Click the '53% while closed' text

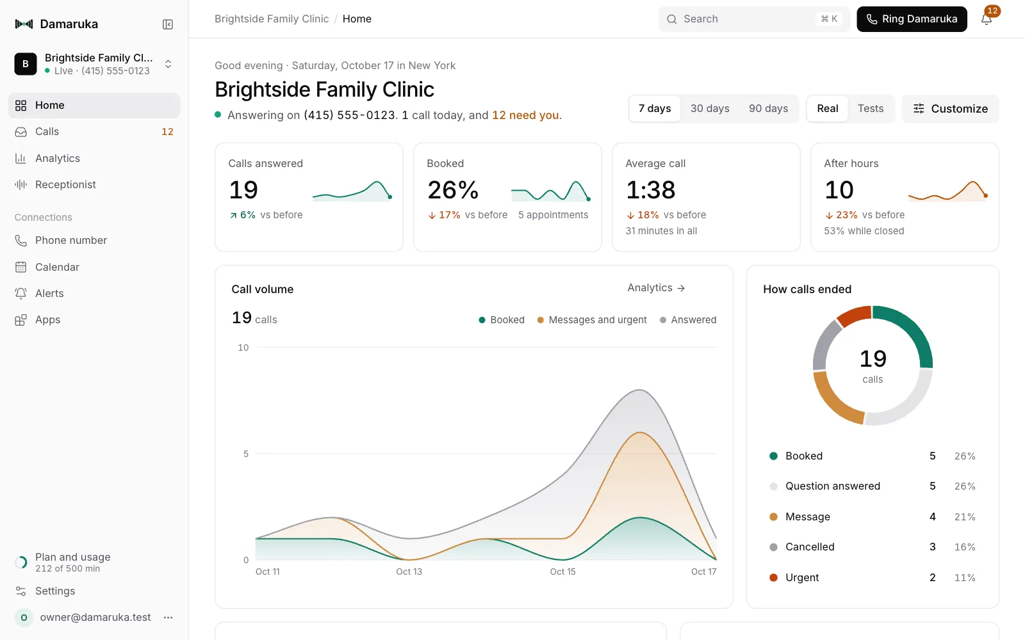tap(864, 231)
